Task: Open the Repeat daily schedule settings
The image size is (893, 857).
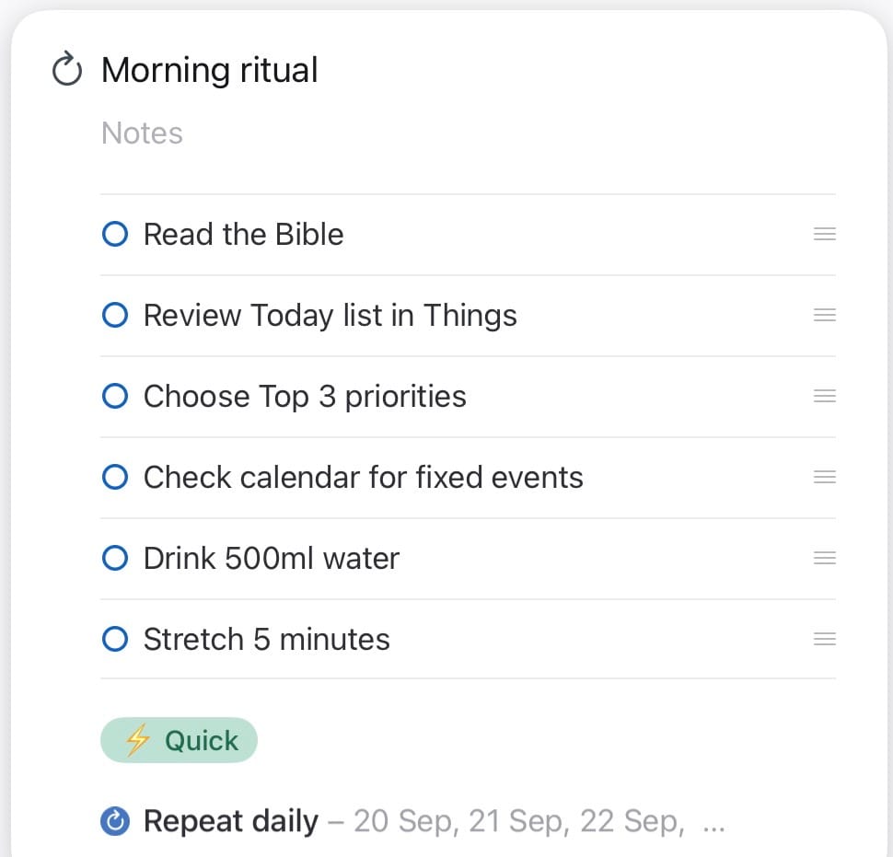Action: [x=231, y=821]
